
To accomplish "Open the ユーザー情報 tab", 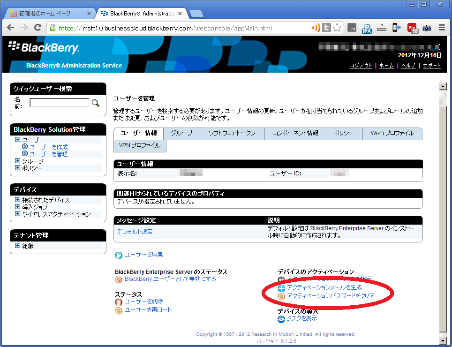I will point(139,134).
